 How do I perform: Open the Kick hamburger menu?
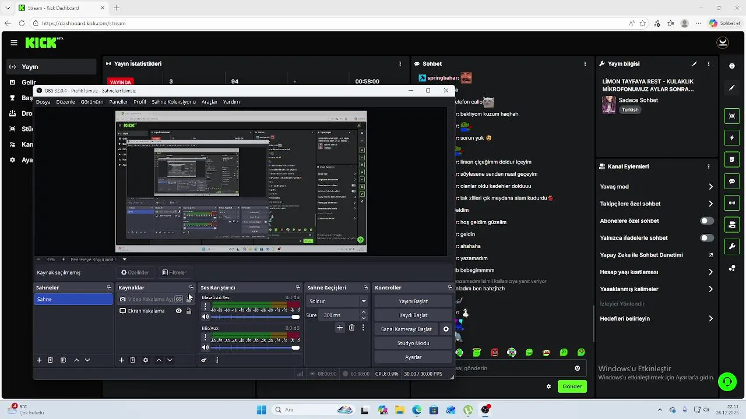(14, 42)
